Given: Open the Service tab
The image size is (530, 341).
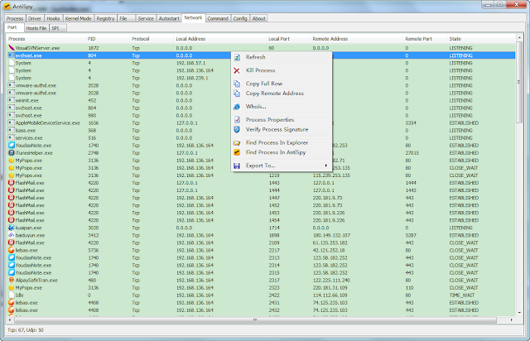Looking at the screenshot, I should click(146, 18).
